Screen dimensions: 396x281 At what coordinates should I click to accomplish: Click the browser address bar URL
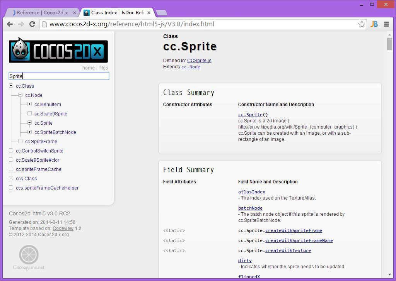coord(131,24)
